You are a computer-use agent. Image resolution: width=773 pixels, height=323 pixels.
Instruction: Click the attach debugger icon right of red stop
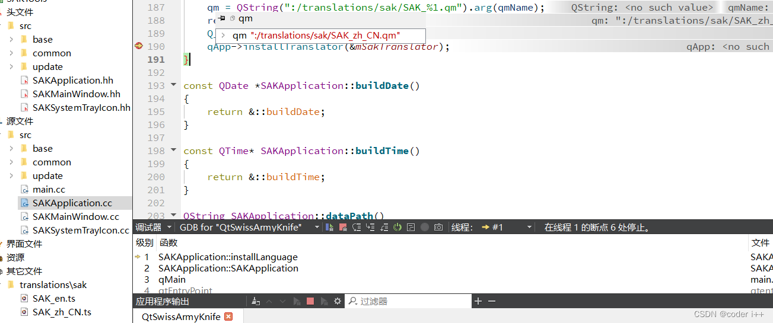tap(324, 302)
